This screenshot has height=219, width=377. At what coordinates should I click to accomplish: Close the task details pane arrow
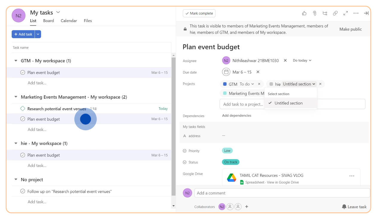point(366,13)
